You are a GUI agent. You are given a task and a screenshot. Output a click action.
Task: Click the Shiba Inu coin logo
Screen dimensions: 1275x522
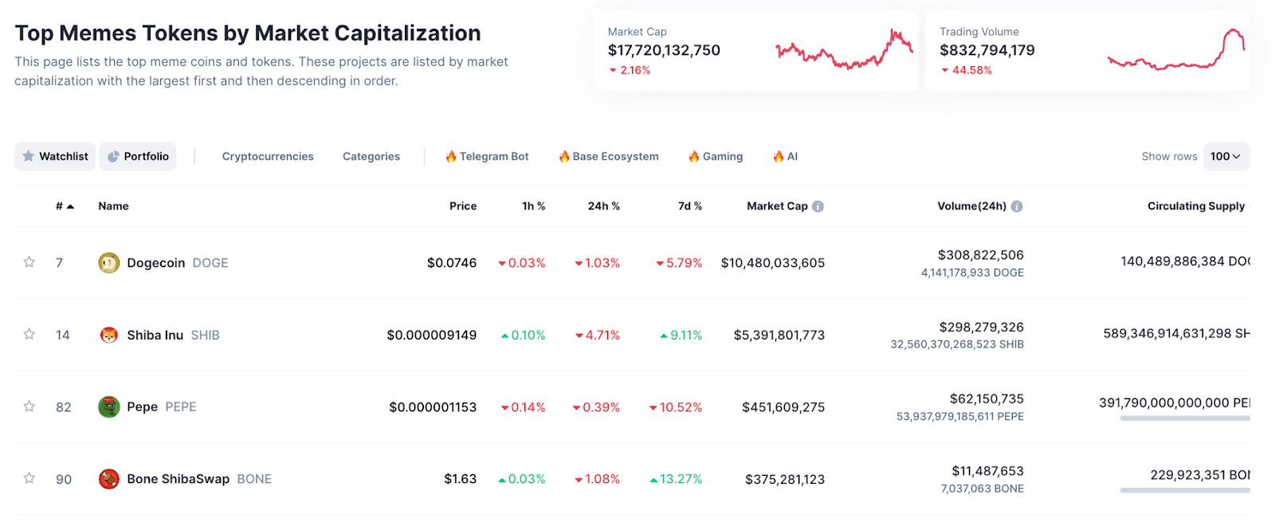click(x=108, y=335)
